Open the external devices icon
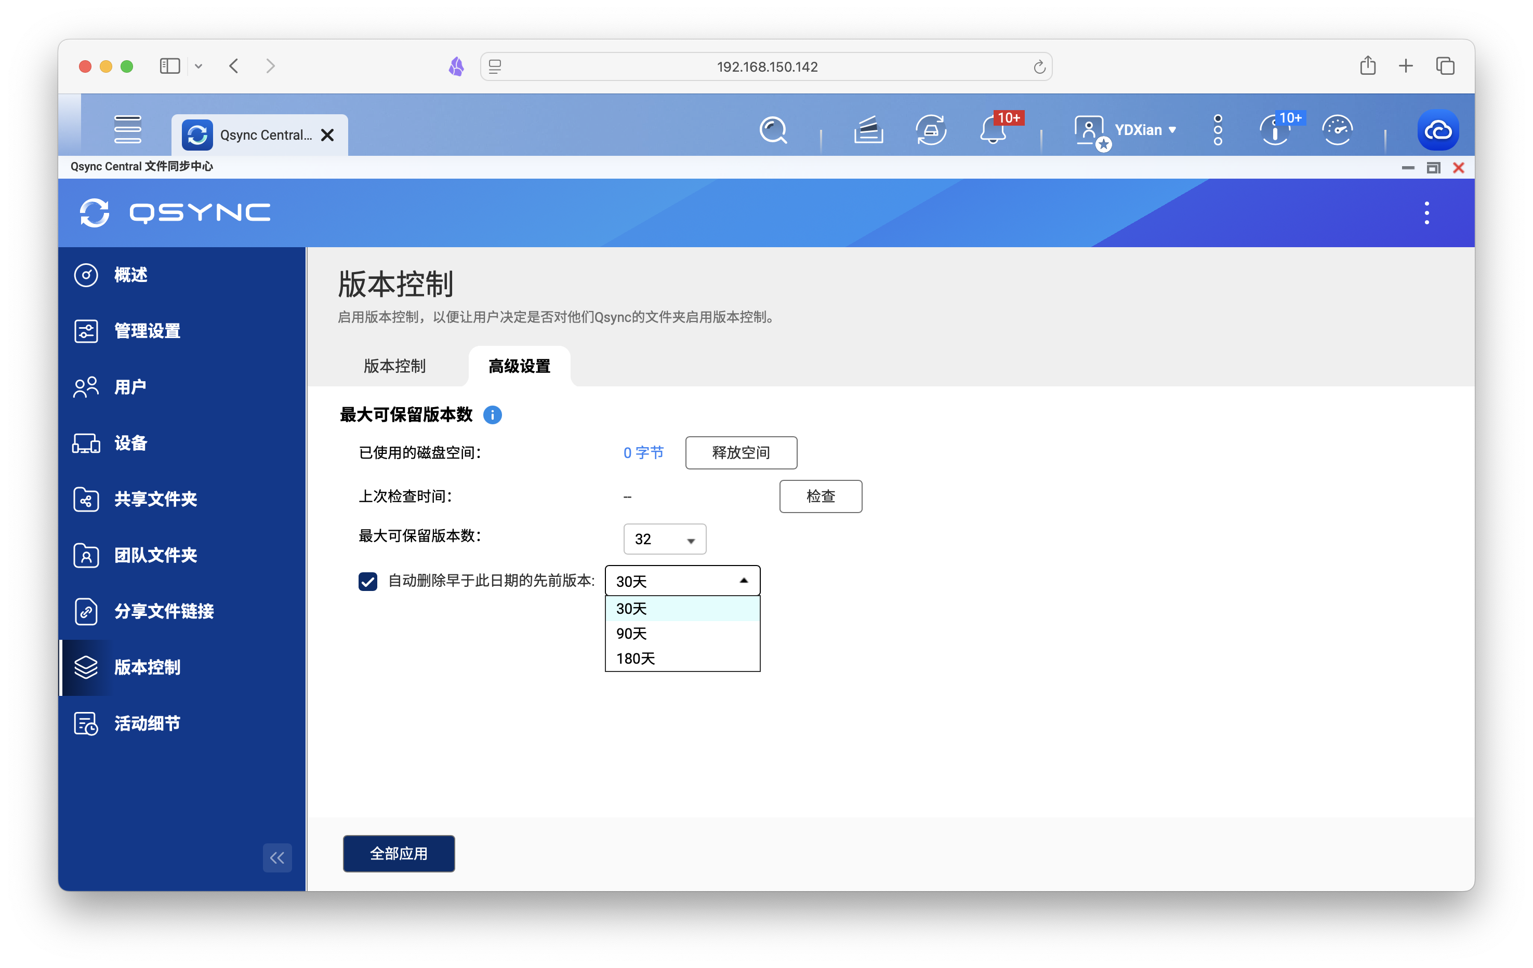 pos(930,130)
